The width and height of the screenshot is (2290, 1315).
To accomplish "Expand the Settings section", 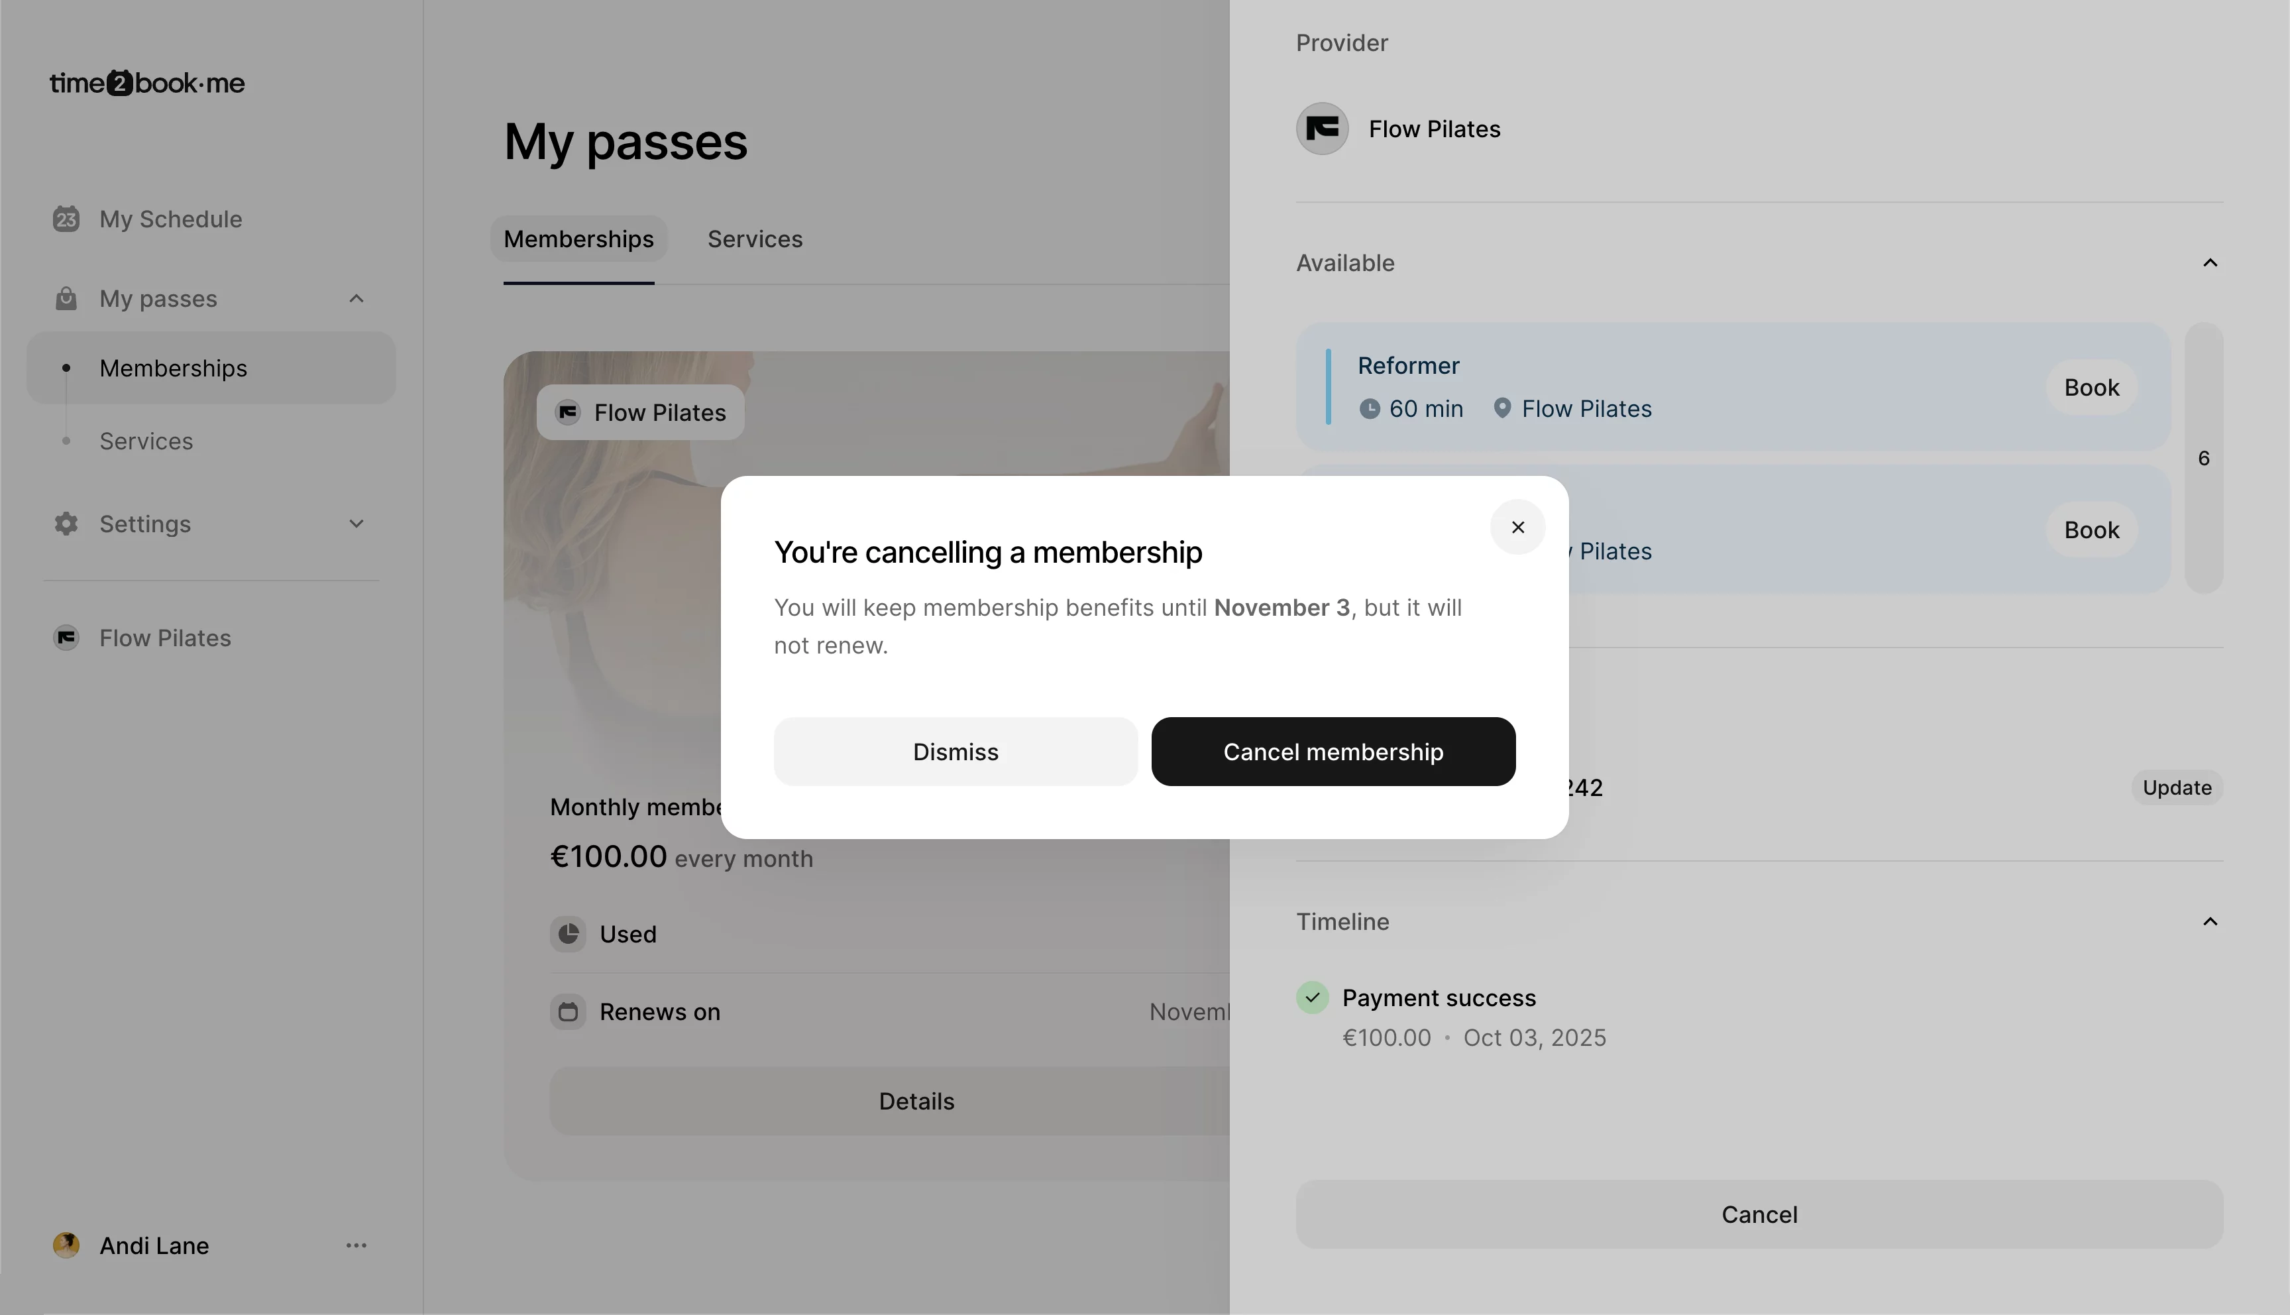I will tap(356, 524).
